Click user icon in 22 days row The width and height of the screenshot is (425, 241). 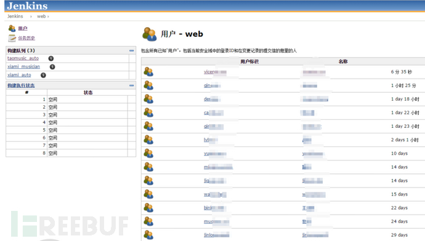pos(148,208)
